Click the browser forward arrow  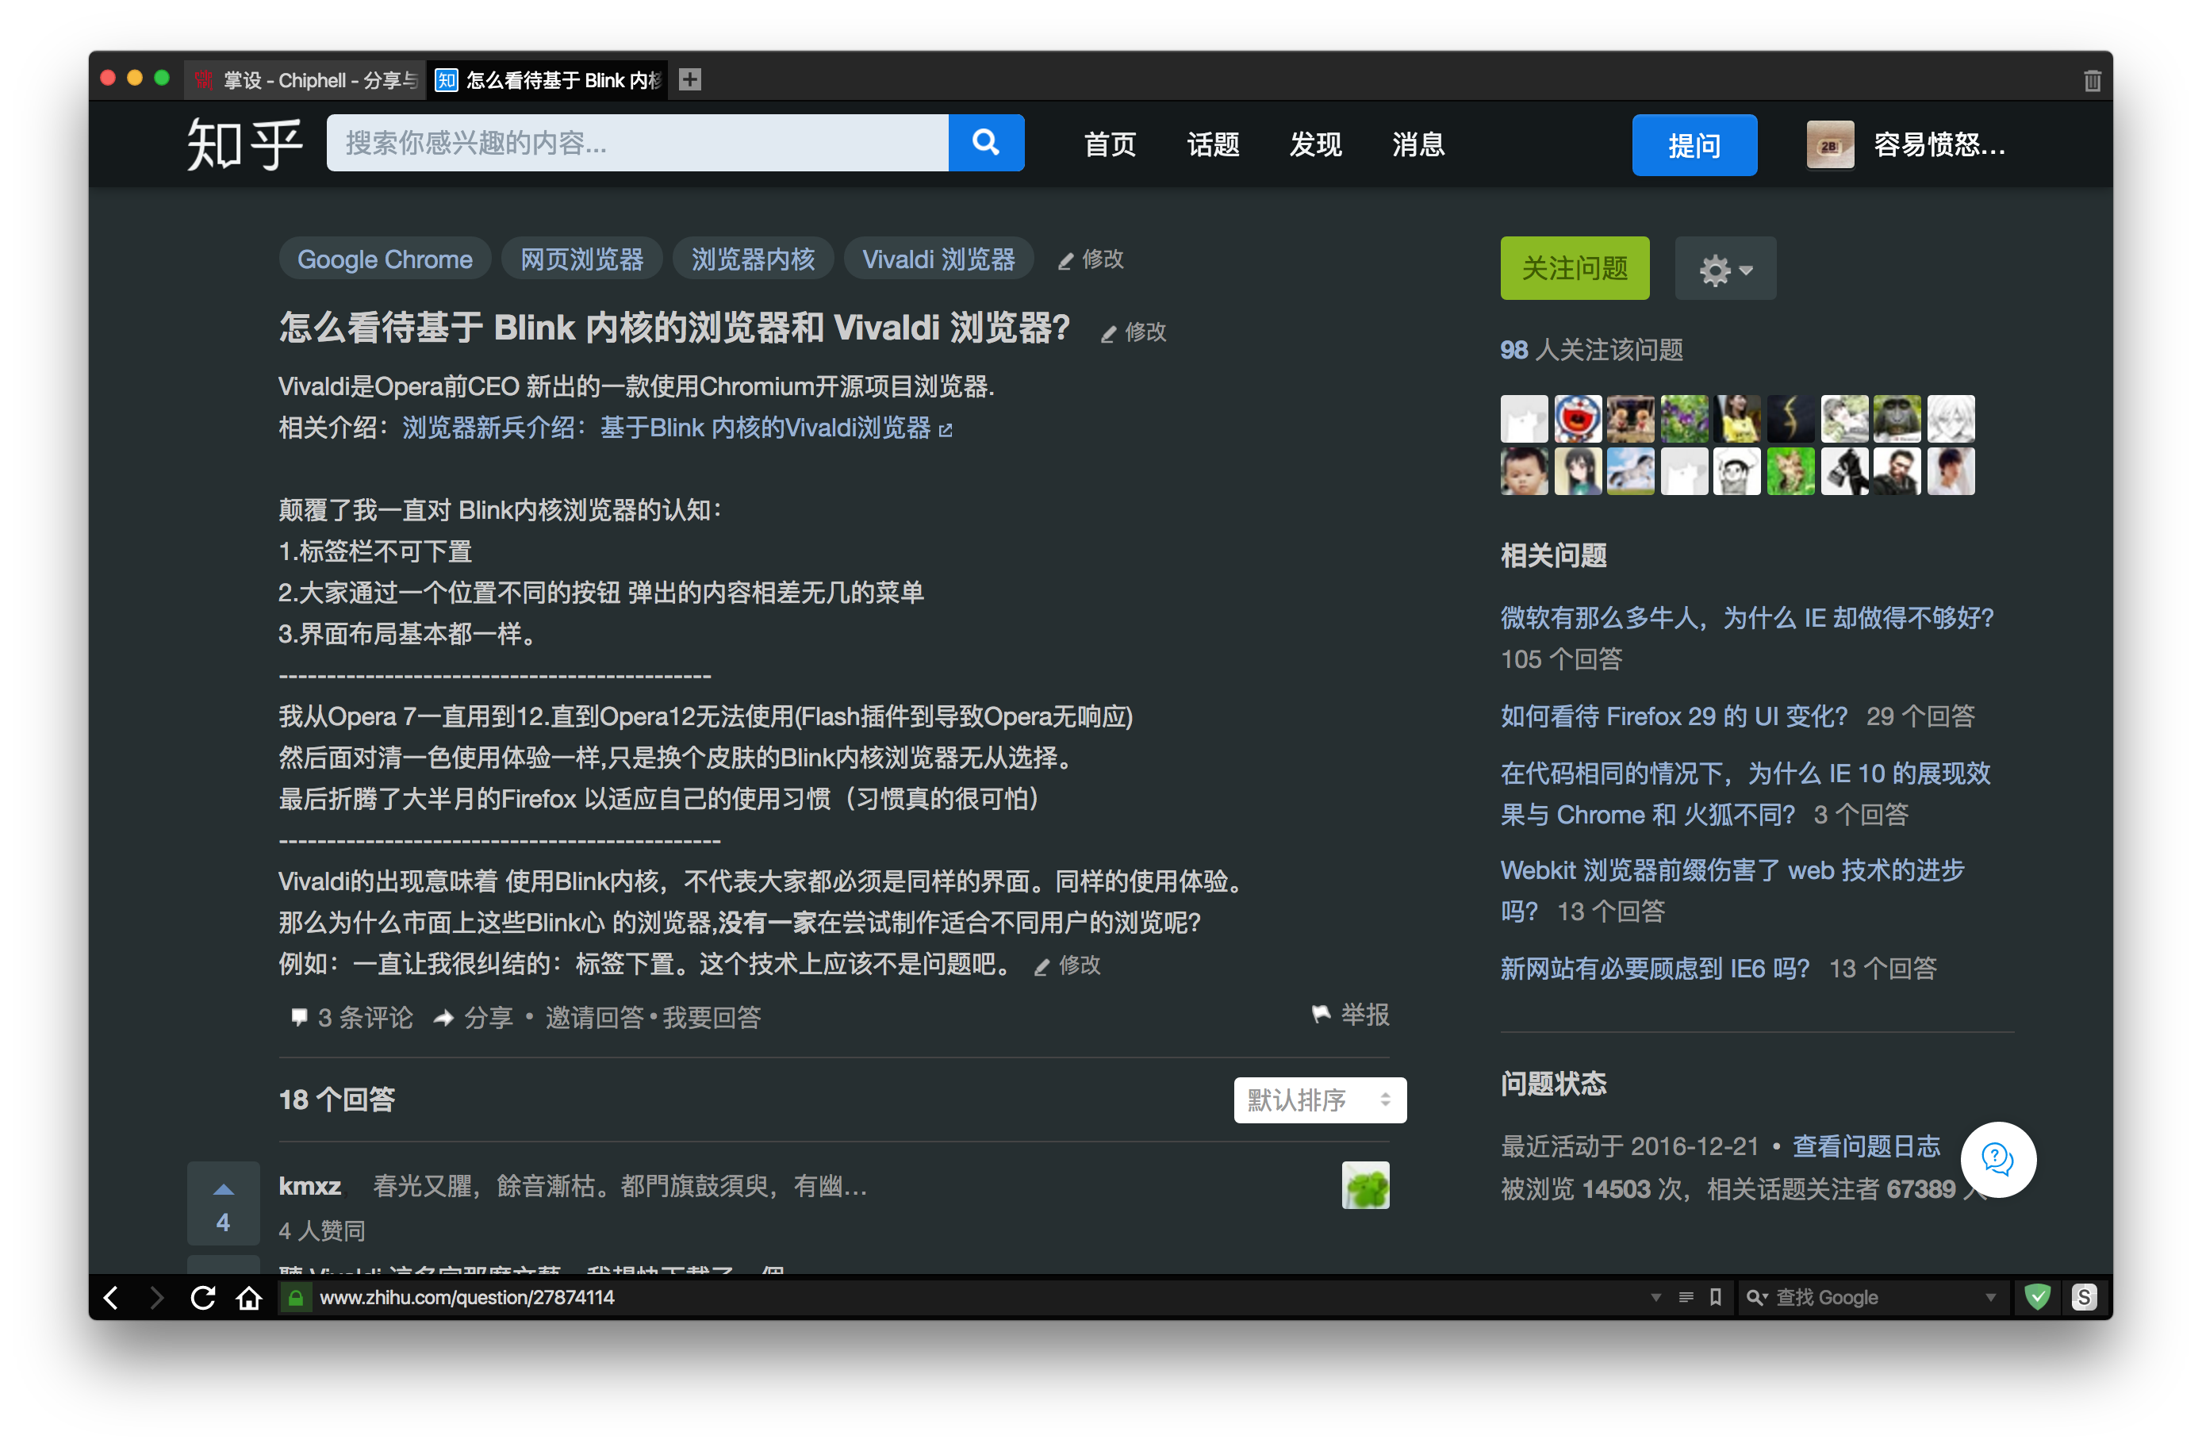pyautogui.click(x=156, y=1297)
